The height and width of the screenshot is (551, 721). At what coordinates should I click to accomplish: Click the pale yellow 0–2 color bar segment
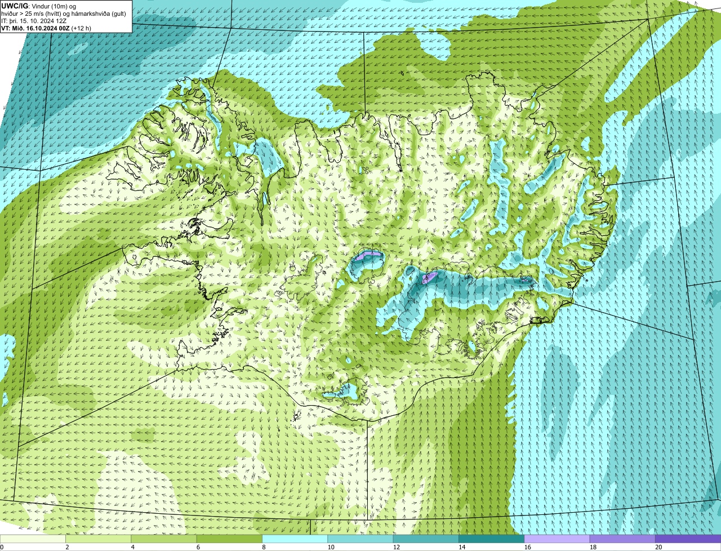coord(33,539)
